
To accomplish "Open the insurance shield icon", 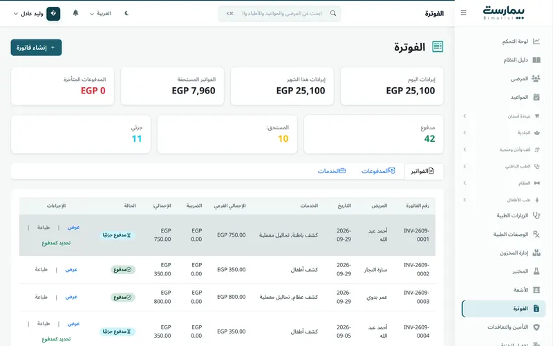I will 536,327.
